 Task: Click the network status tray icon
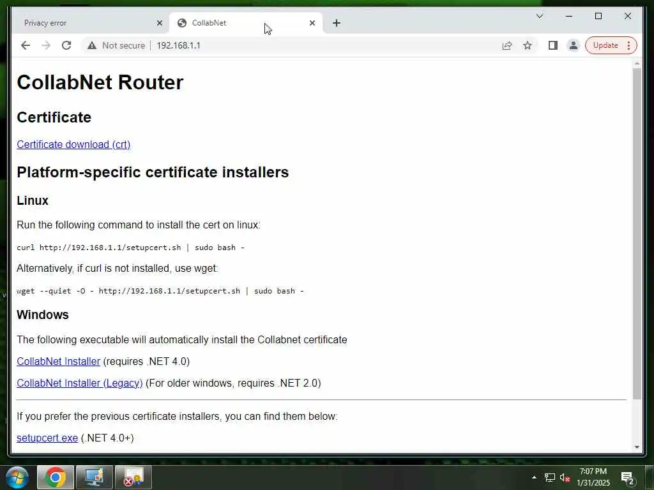coord(550,477)
